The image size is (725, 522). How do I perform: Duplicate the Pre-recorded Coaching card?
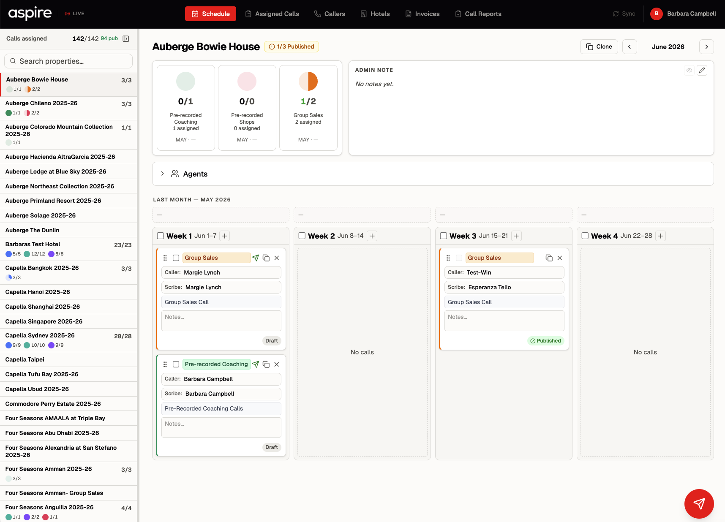click(266, 364)
